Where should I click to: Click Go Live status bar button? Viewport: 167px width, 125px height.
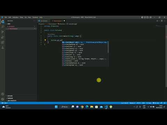point(156,103)
